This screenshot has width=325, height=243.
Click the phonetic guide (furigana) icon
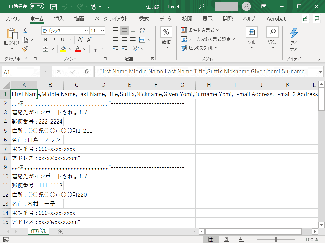(x=95, y=49)
